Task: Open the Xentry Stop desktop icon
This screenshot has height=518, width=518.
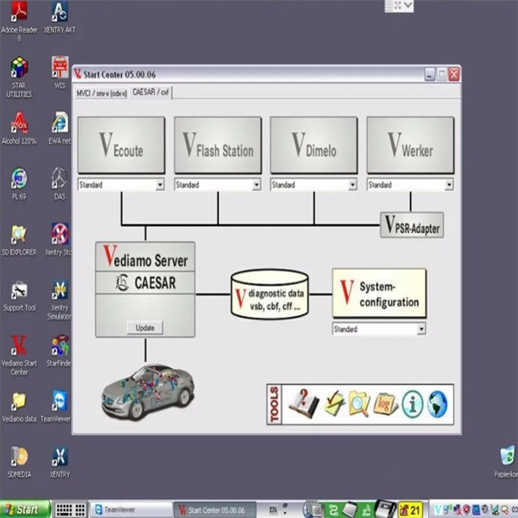Action: [x=59, y=240]
